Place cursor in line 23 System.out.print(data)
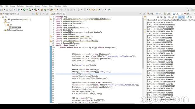Viewport: 195px width, 109px height. [x=84, y=65]
